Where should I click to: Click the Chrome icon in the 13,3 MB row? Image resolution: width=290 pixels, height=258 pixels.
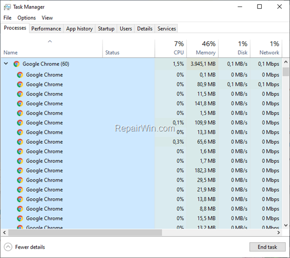pyautogui.click(x=20, y=132)
